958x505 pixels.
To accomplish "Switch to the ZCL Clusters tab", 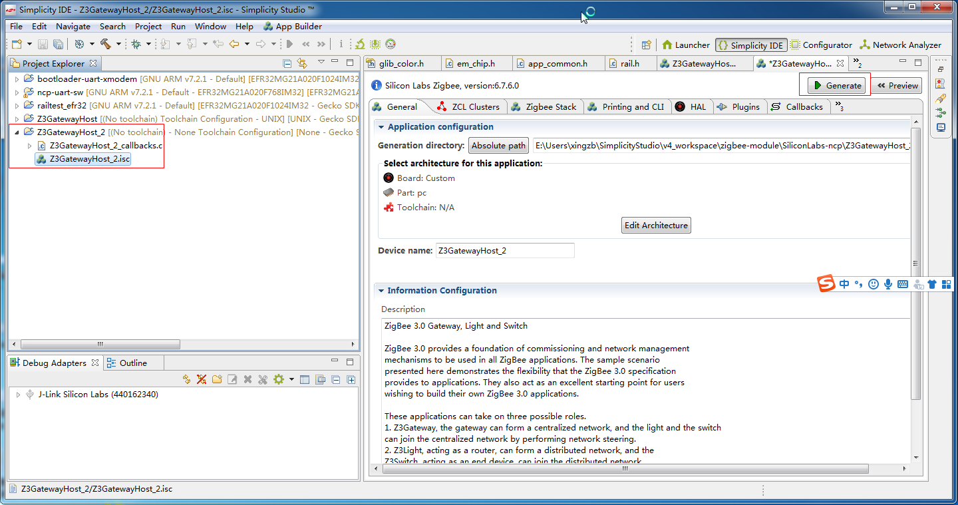I will tap(468, 106).
